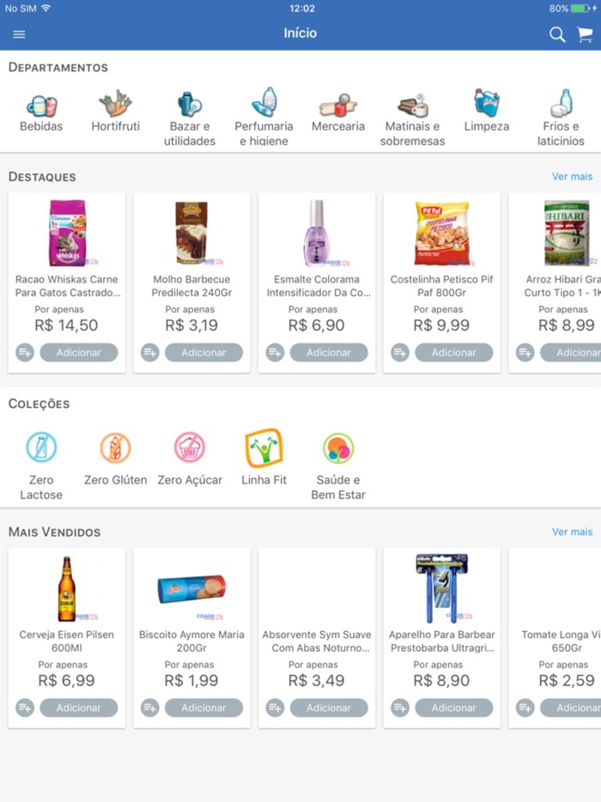The width and height of the screenshot is (601, 802).
Task: Open the Zero Glúten collection
Action: pyautogui.click(x=115, y=447)
